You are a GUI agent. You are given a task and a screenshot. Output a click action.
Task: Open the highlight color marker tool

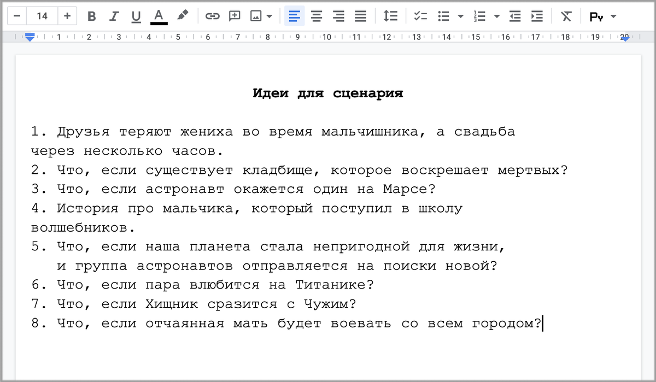coord(183,16)
